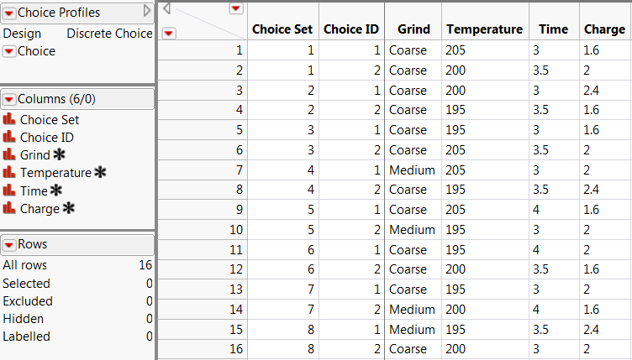Click the asterisk beside the Charge column
632x360 pixels.
click(x=68, y=208)
